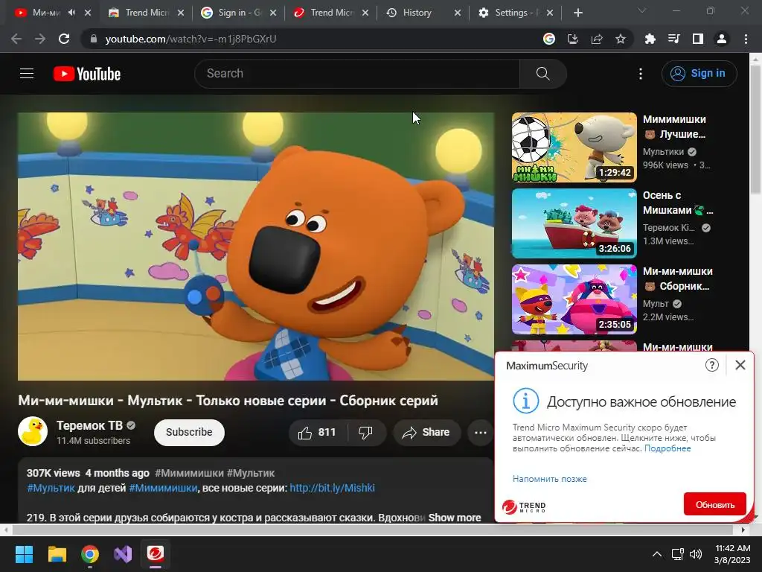Viewport: 762px width, 572px height.
Task: Open Теремок ТВ channel avatar
Action: point(33,431)
